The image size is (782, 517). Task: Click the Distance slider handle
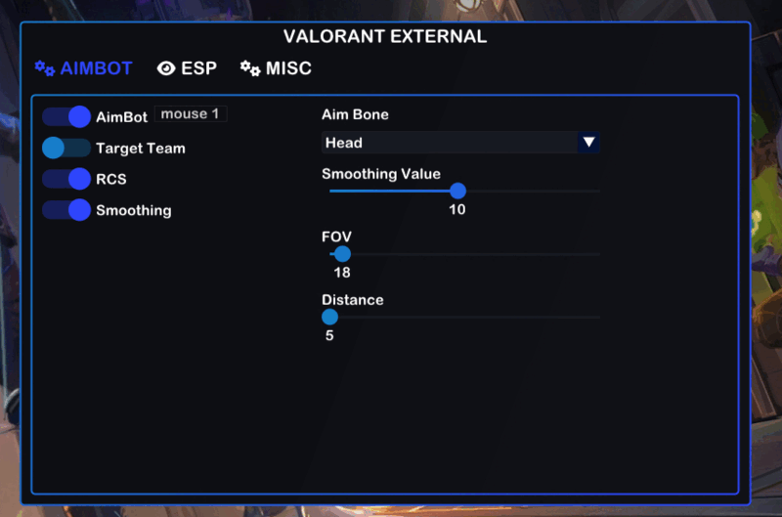coord(329,317)
